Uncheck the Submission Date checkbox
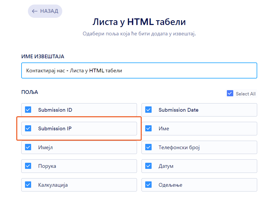Image resolution: width=279 pixels, height=200 pixels. click(x=148, y=110)
